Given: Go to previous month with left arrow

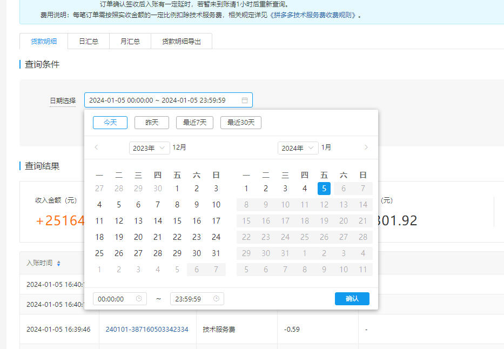Looking at the screenshot, I should pos(96,147).
